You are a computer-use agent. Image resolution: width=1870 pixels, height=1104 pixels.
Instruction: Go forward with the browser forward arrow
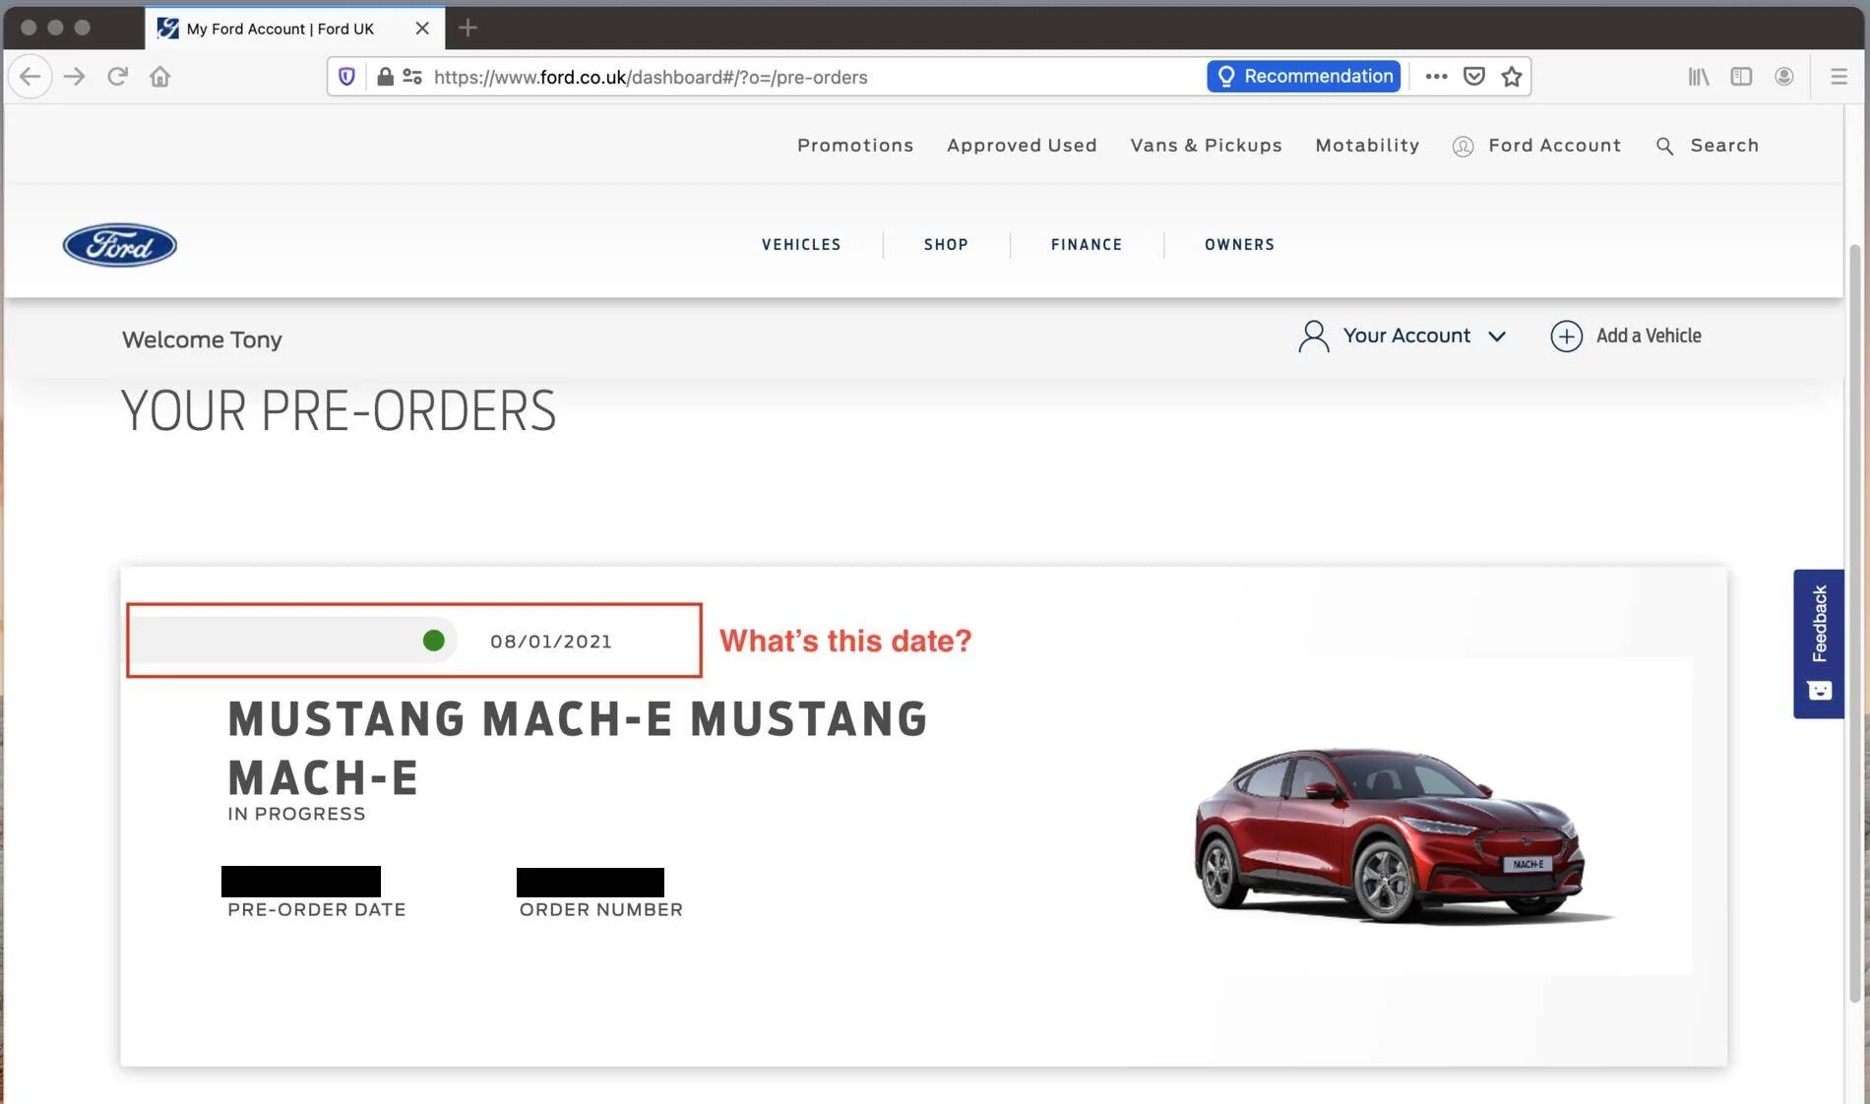74,77
